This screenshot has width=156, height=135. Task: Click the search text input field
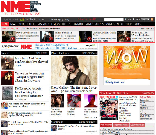(x=114, y=19)
